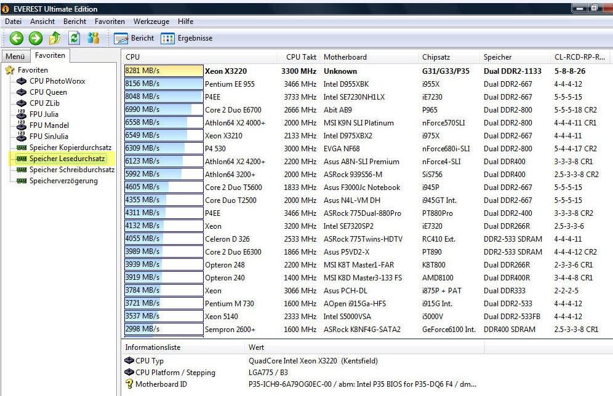Click the 8156 MB/s result bar

tap(164, 84)
